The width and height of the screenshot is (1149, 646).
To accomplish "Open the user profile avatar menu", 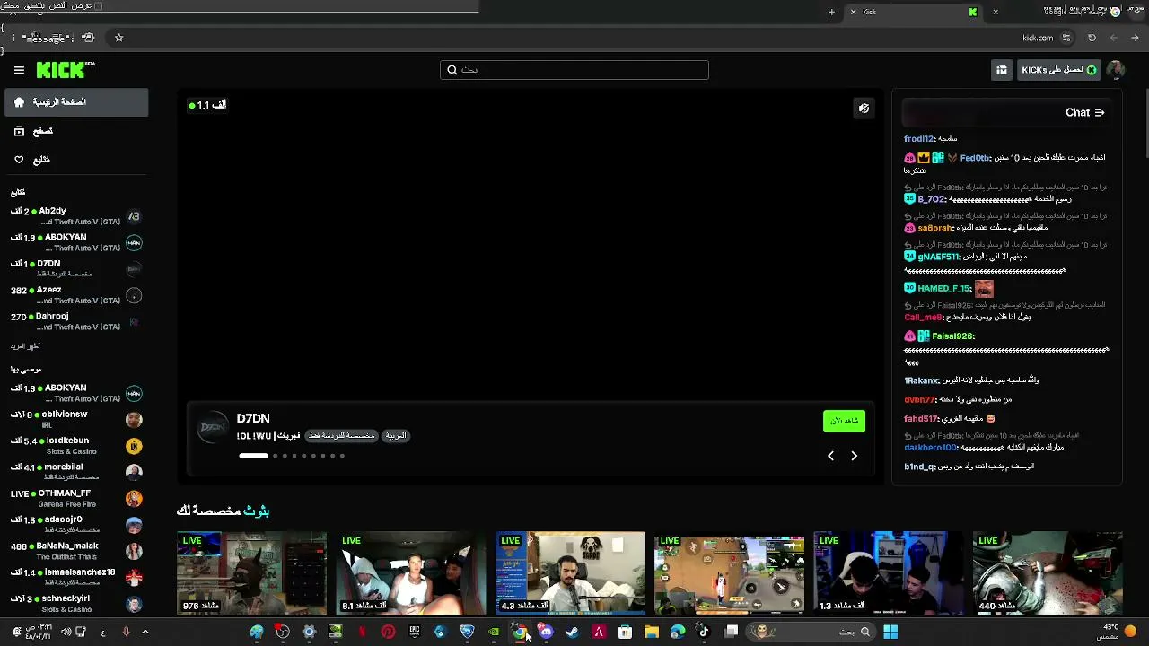I will [x=1116, y=70].
